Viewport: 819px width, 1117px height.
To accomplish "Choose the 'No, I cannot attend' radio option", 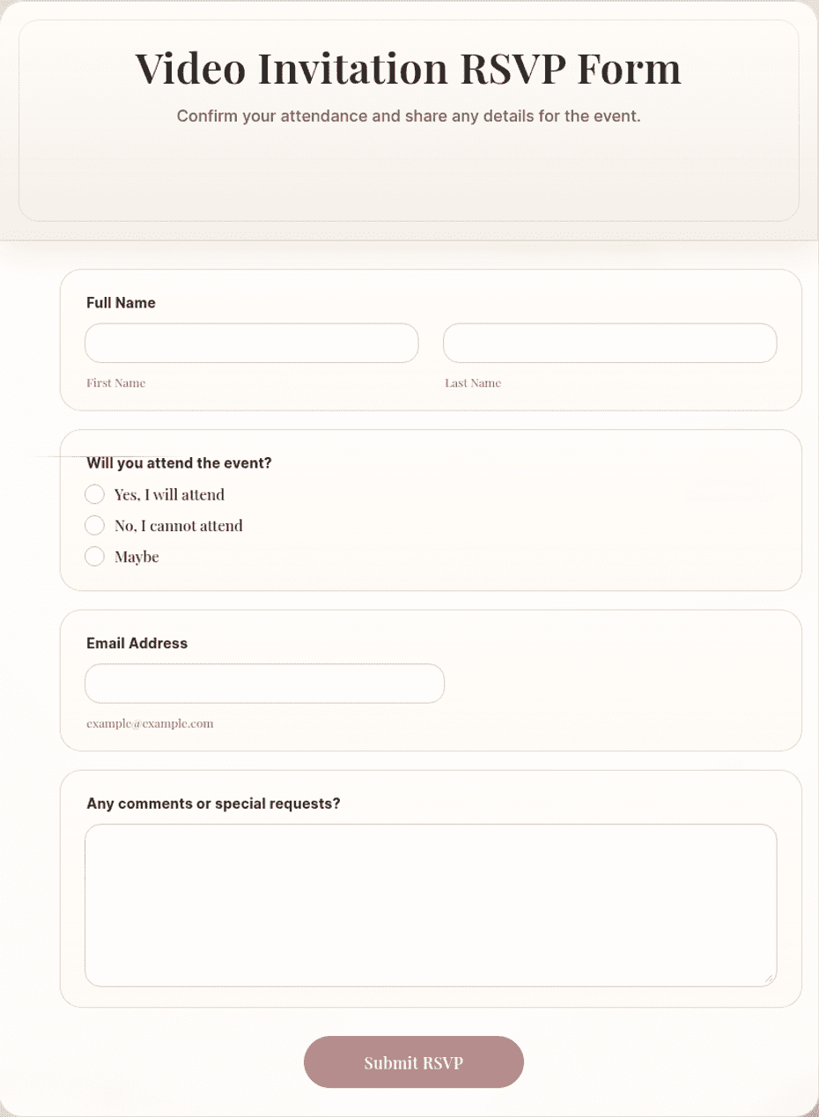I will (94, 526).
